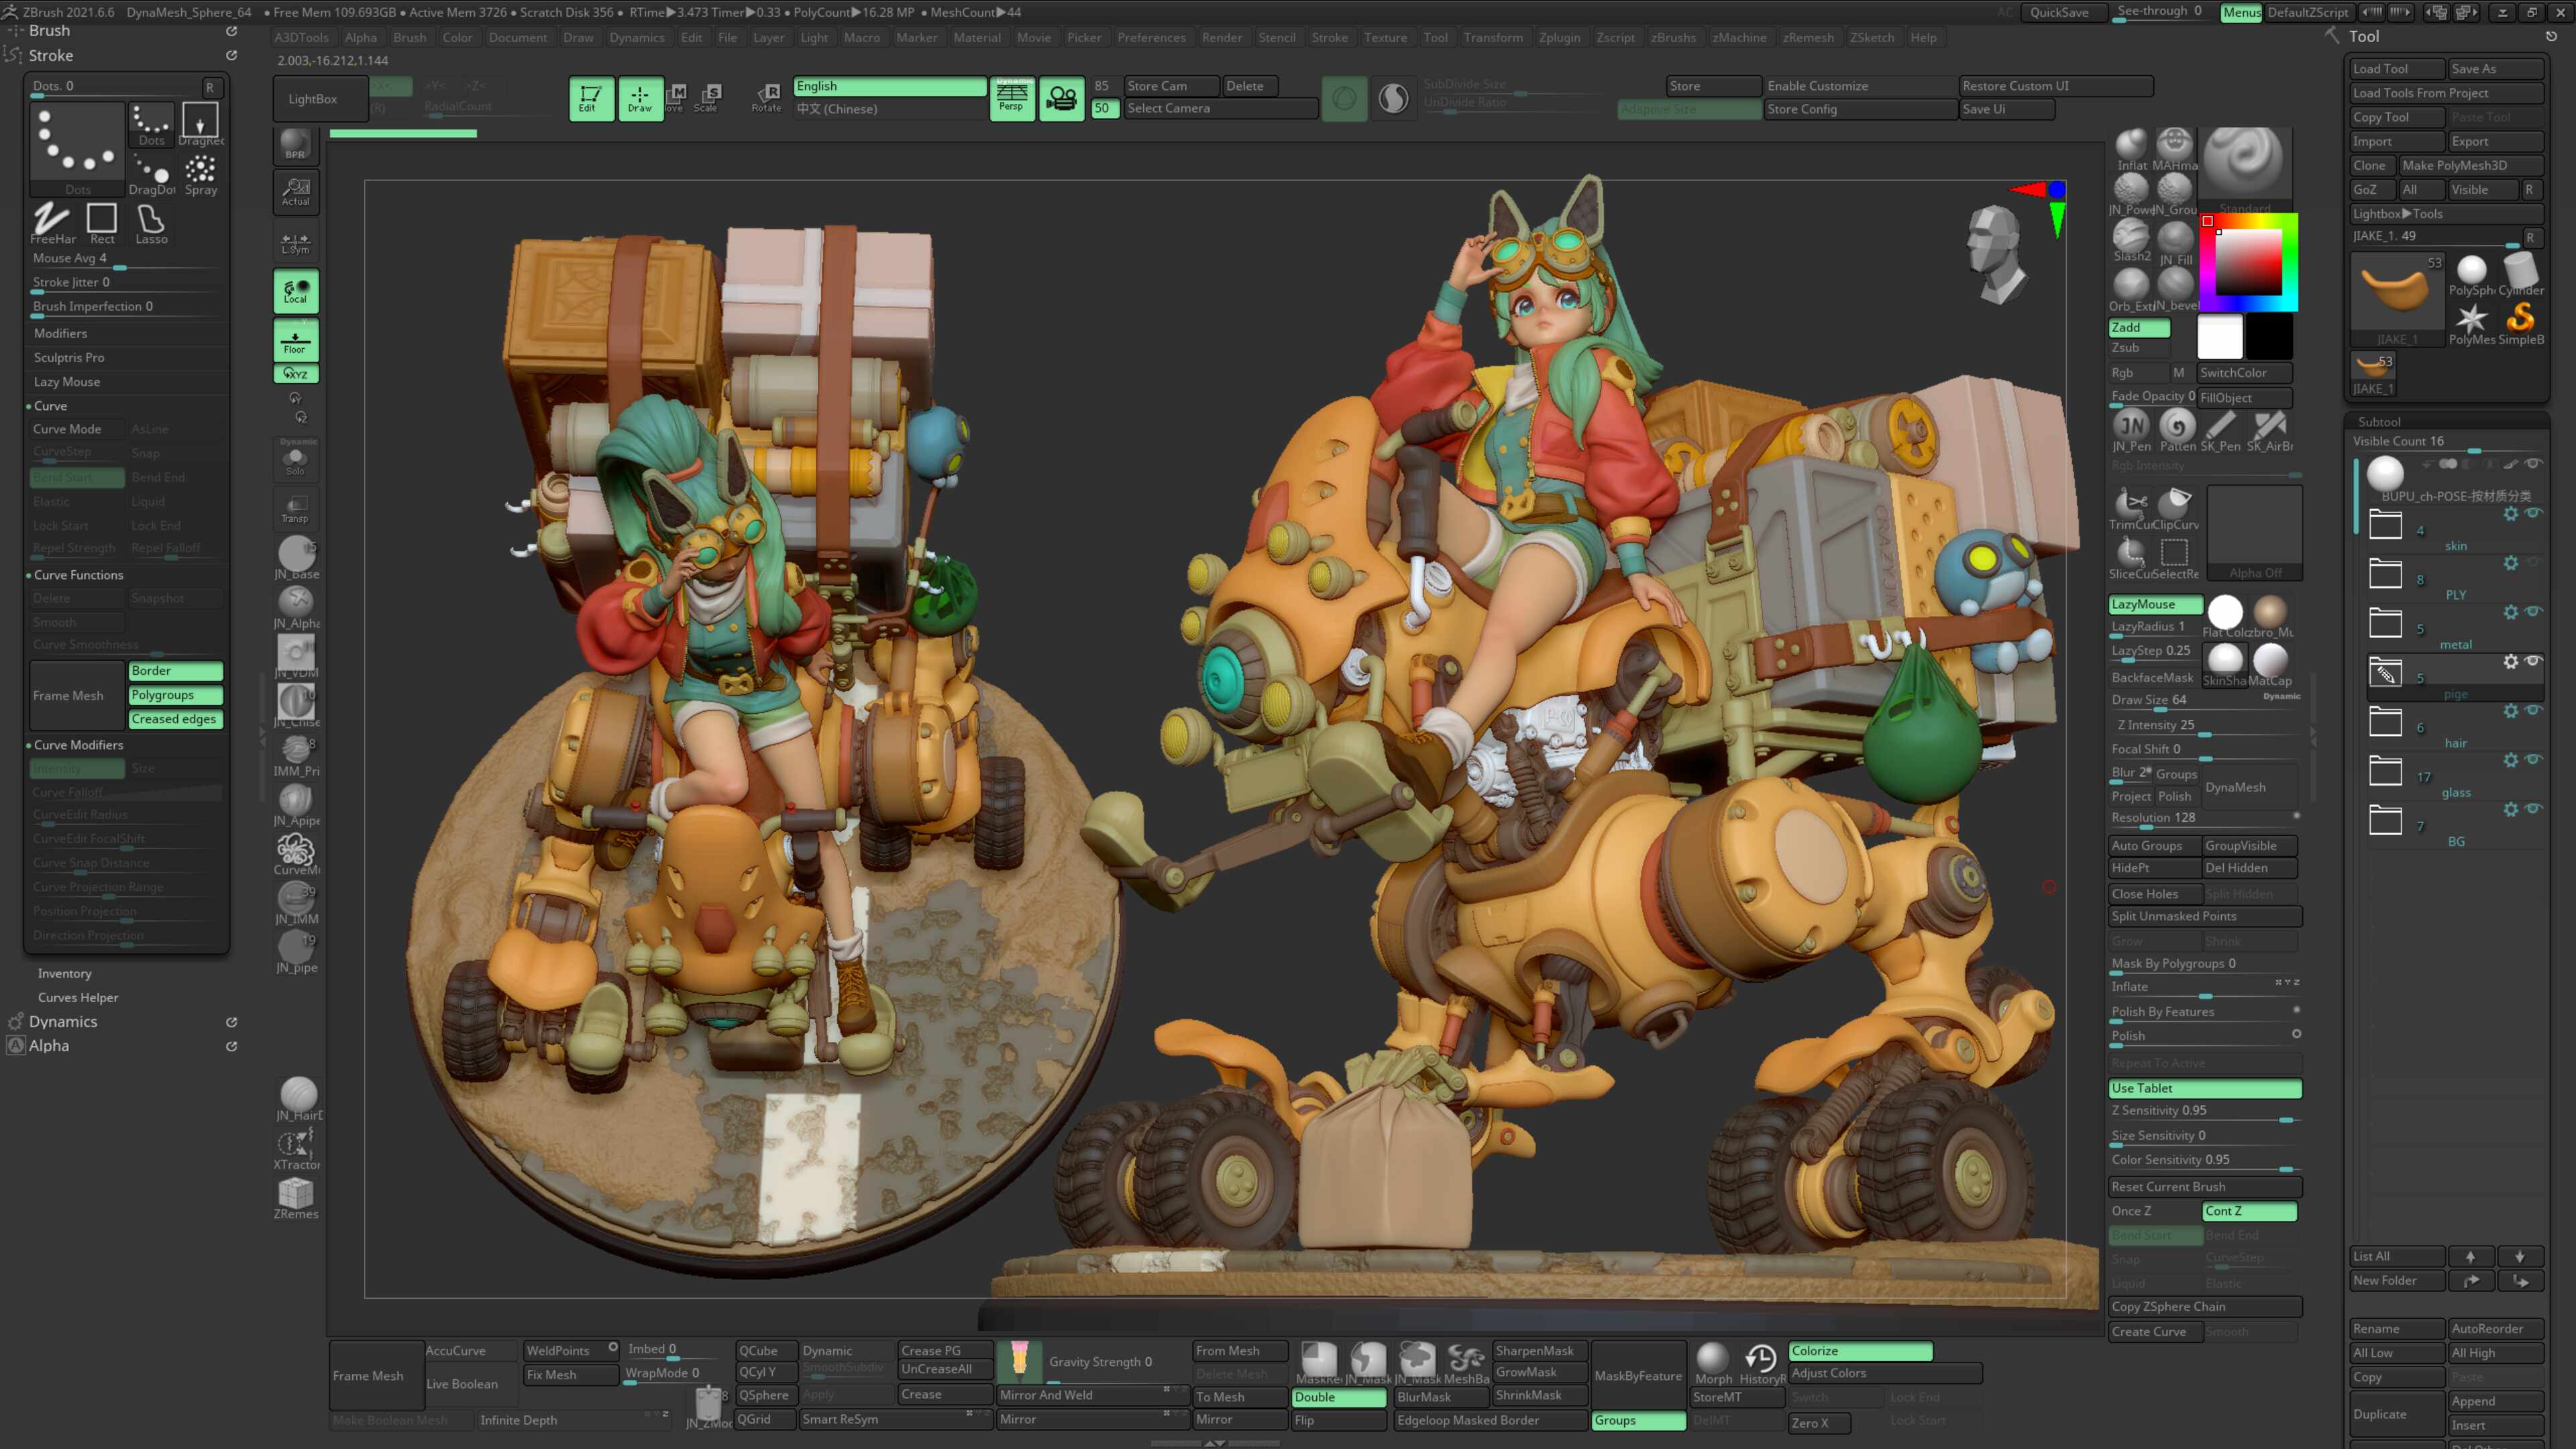
Task: Choose the SimpleBrush tool icon
Action: (2521, 324)
